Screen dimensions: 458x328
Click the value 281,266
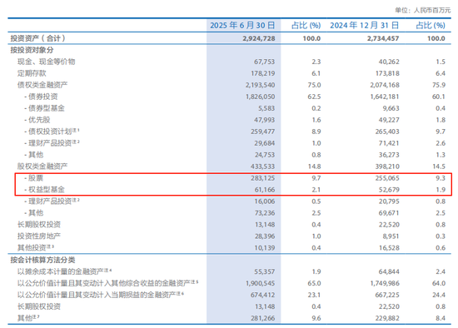click(x=263, y=318)
